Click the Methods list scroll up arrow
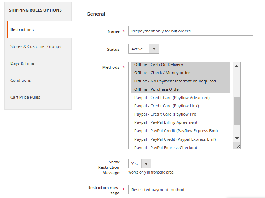 (237, 66)
